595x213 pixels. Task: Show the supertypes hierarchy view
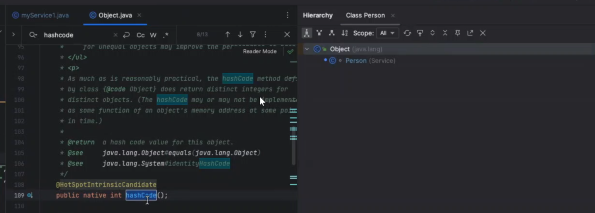pyautogui.click(x=319, y=33)
